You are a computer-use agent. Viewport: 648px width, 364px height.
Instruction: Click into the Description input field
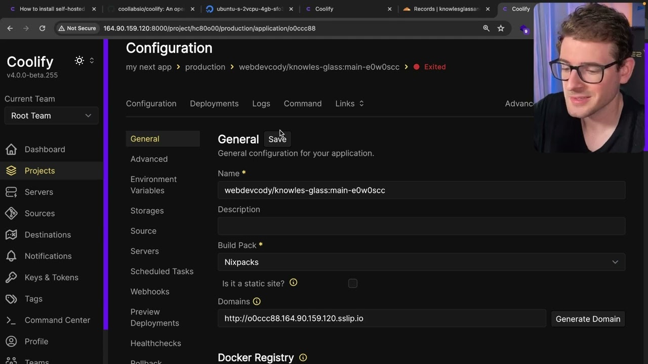coord(421,226)
